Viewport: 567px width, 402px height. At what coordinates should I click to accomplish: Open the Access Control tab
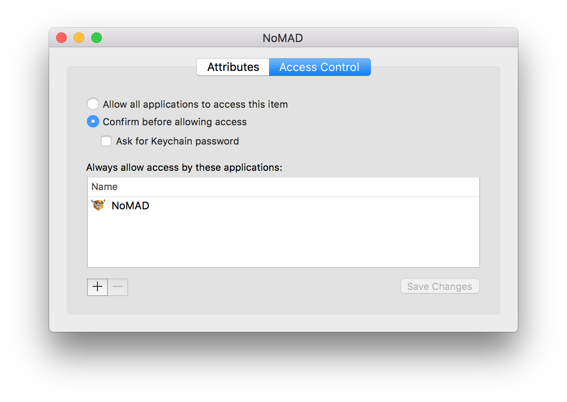(319, 67)
